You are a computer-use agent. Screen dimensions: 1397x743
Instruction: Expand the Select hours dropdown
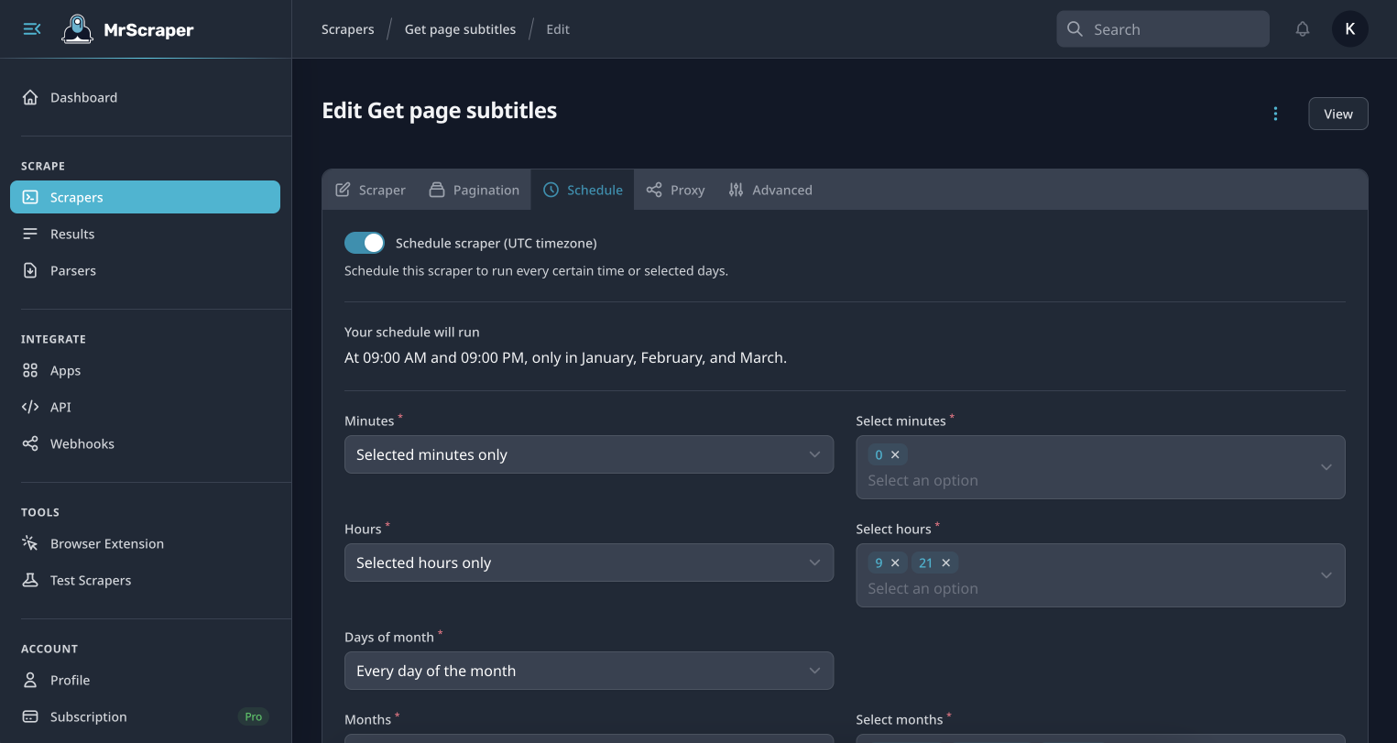tap(1326, 575)
